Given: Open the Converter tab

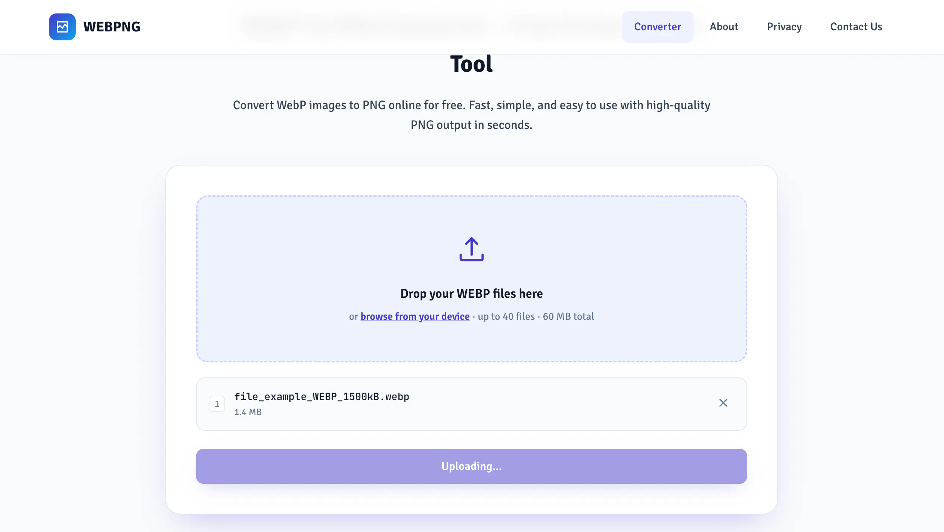Looking at the screenshot, I should (x=658, y=27).
